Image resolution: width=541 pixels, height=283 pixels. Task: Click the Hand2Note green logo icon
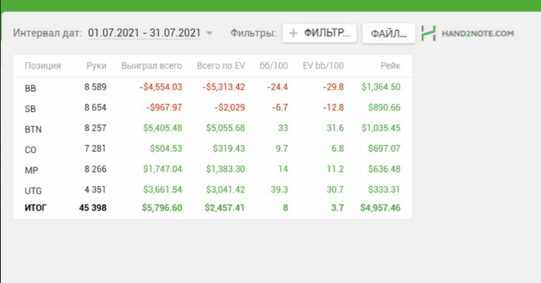click(x=428, y=33)
